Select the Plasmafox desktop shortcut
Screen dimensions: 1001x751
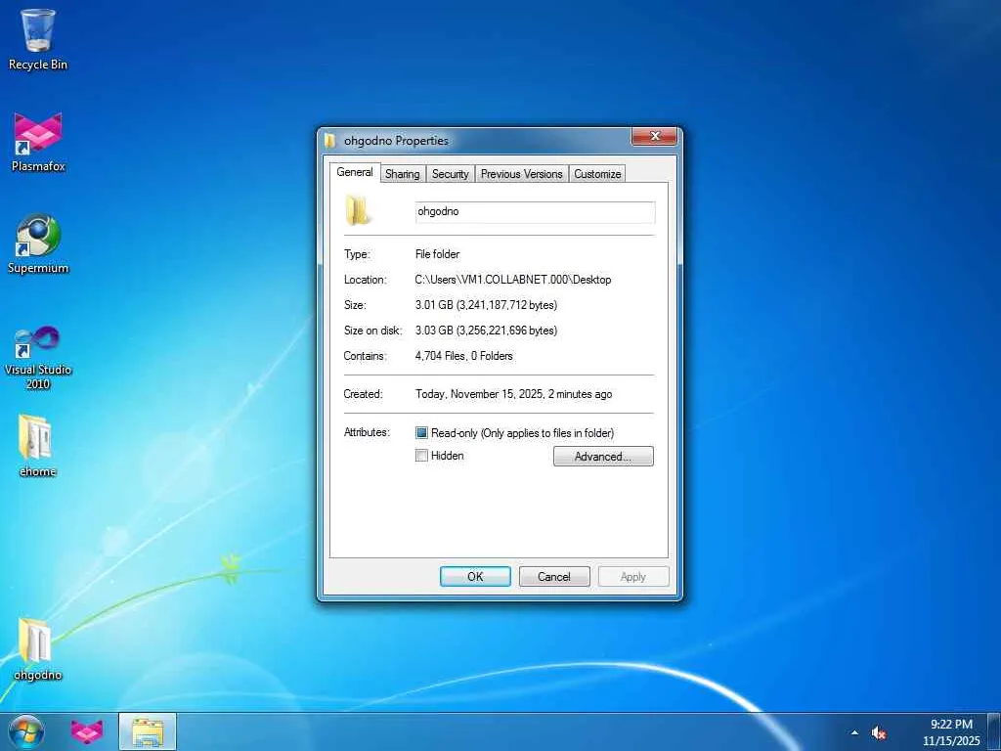point(38,142)
